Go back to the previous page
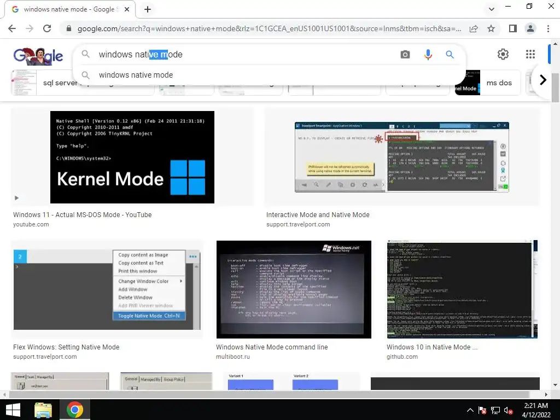The image size is (560, 420). (x=12, y=28)
